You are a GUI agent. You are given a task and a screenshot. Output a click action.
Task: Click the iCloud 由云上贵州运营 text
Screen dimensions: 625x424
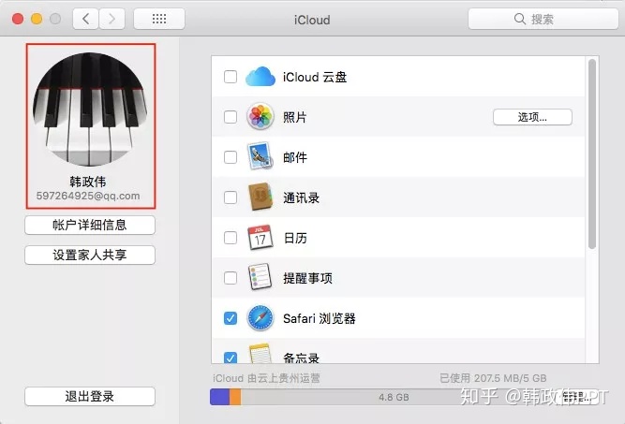(266, 378)
